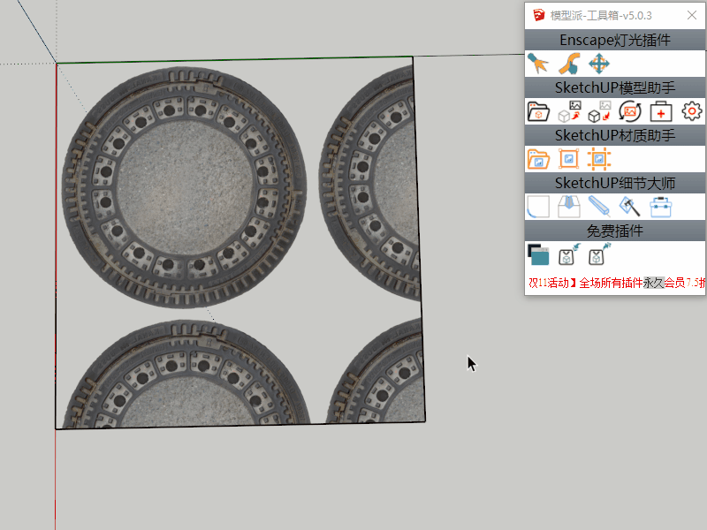707x530 pixels.
Task: Open the blue toolbox icon
Action: pyautogui.click(x=660, y=207)
